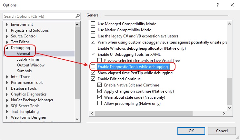240x140 pixels.
Task: Enable Diagnostic Tools while debugging checkbox
Action: 93,67
